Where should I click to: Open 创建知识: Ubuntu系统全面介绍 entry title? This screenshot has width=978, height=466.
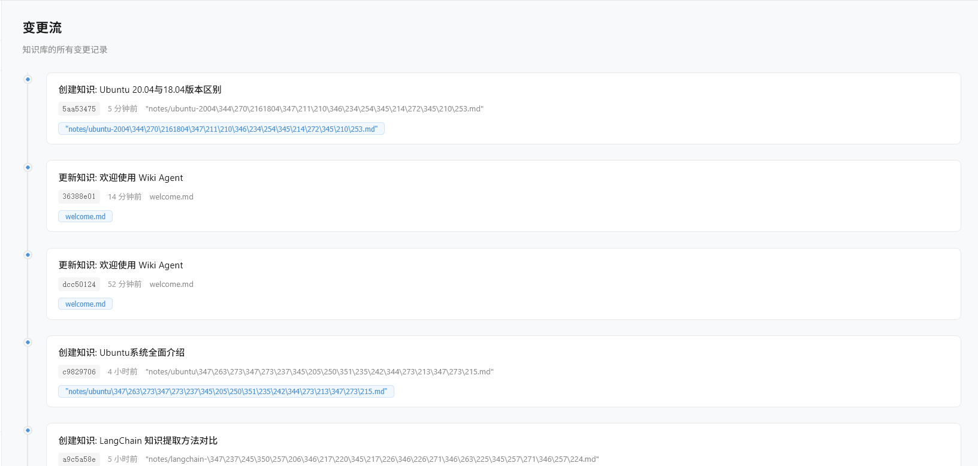(x=122, y=353)
